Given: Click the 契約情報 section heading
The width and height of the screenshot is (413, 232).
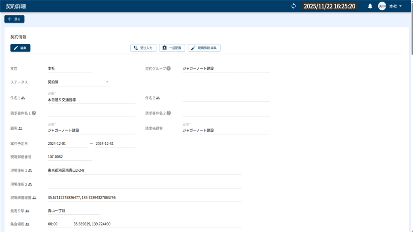Looking at the screenshot, I should pos(19,37).
